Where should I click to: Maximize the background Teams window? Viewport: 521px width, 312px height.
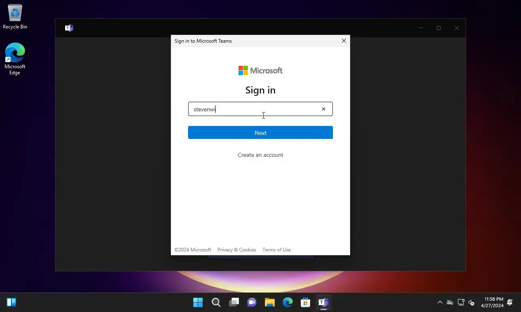tap(439, 28)
